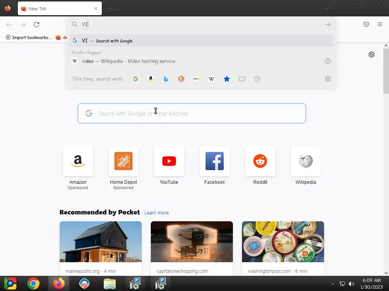Image resolution: width=389 pixels, height=291 pixels.
Task: Search this time with Amazon icon
Action: pyautogui.click(x=150, y=79)
